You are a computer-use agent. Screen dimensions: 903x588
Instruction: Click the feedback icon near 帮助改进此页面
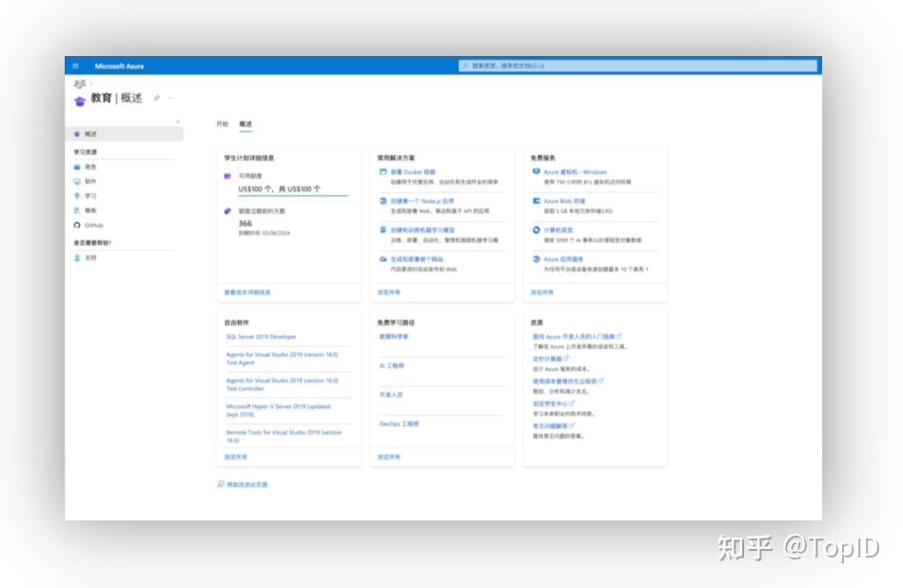[220, 484]
